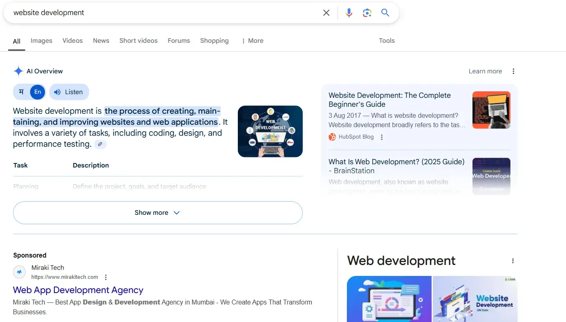Clear the search query with the X icon

click(x=326, y=13)
